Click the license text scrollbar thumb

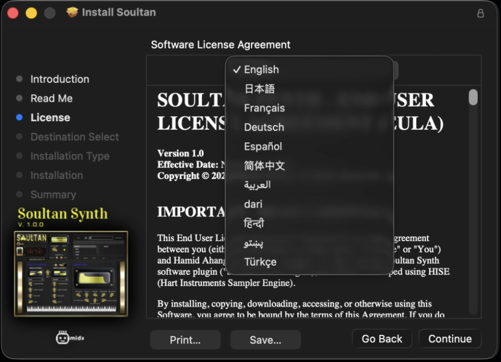(x=473, y=97)
